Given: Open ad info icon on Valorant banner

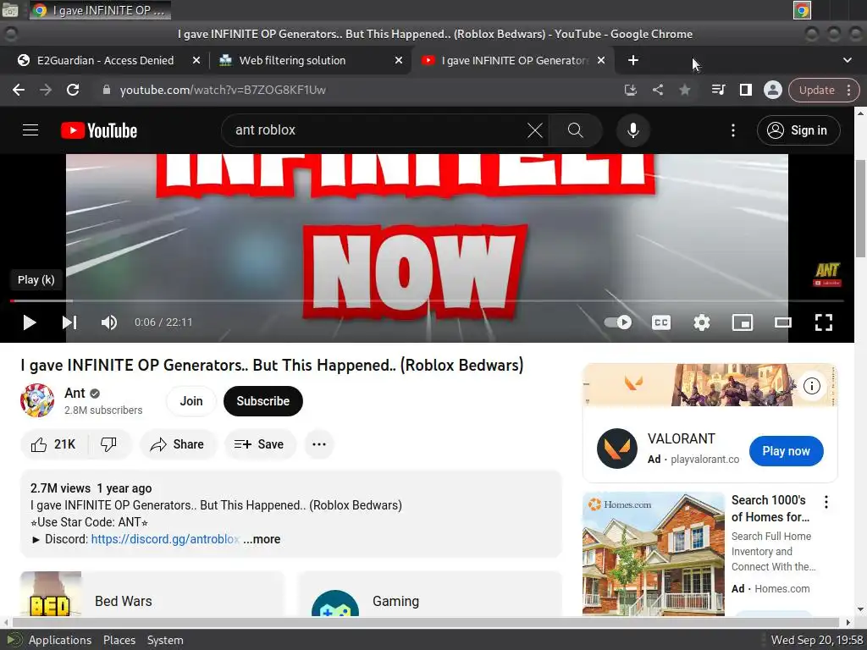Looking at the screenshot, I should [x=811, y=386].
